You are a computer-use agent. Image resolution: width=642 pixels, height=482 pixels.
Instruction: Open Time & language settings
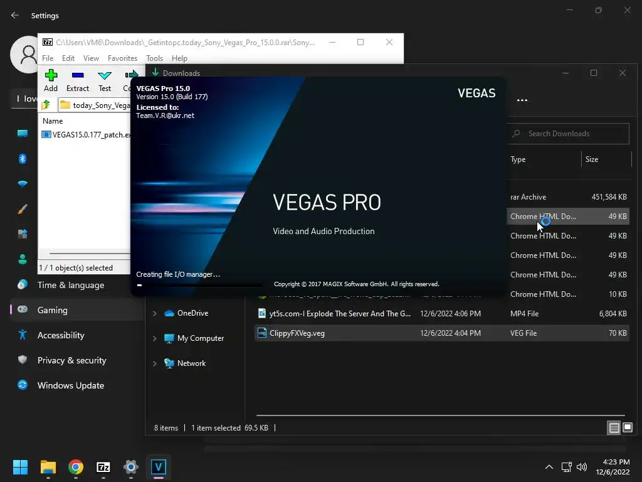pos(70,285)
